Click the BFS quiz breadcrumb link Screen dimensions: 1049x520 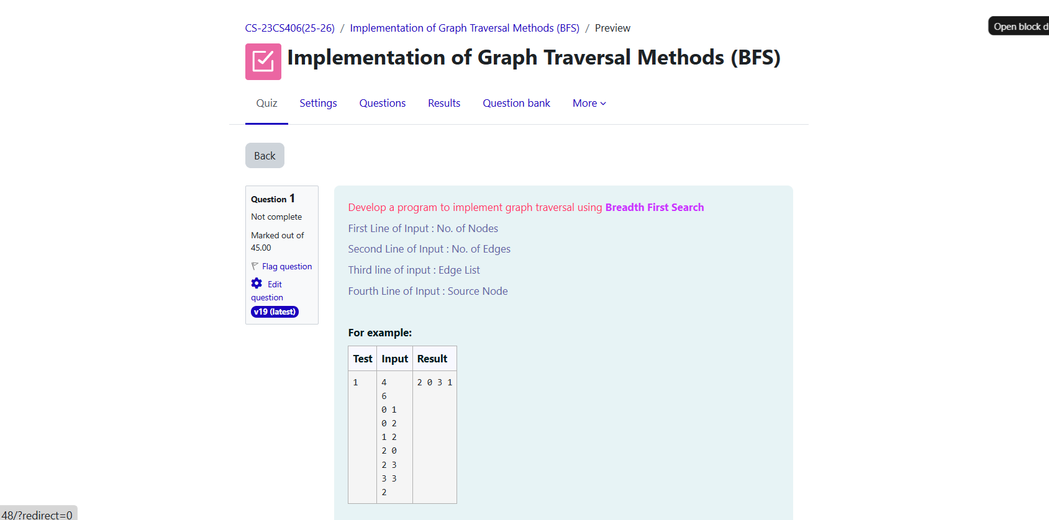tap(464, 29)
